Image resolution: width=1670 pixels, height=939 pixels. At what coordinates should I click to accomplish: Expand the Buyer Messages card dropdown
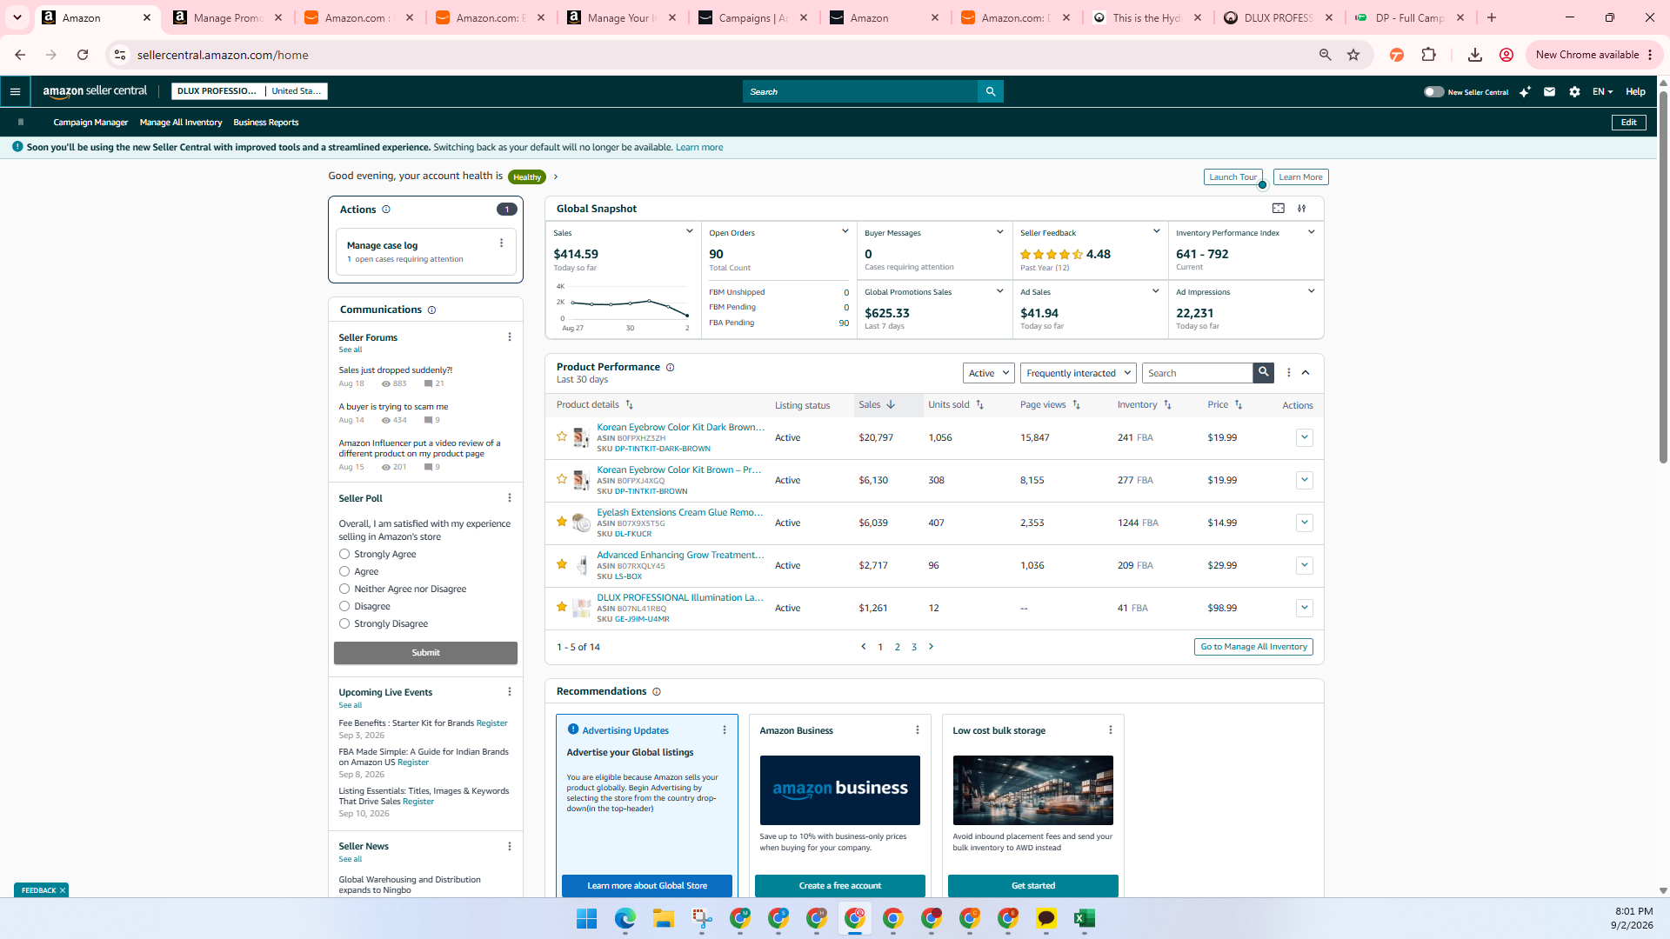pos(1000,231)
